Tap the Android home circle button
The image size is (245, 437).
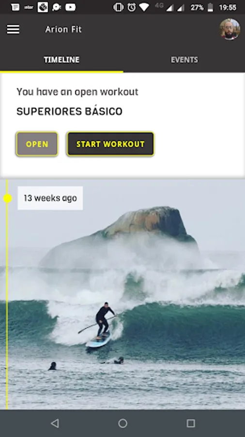pos(122,423)
